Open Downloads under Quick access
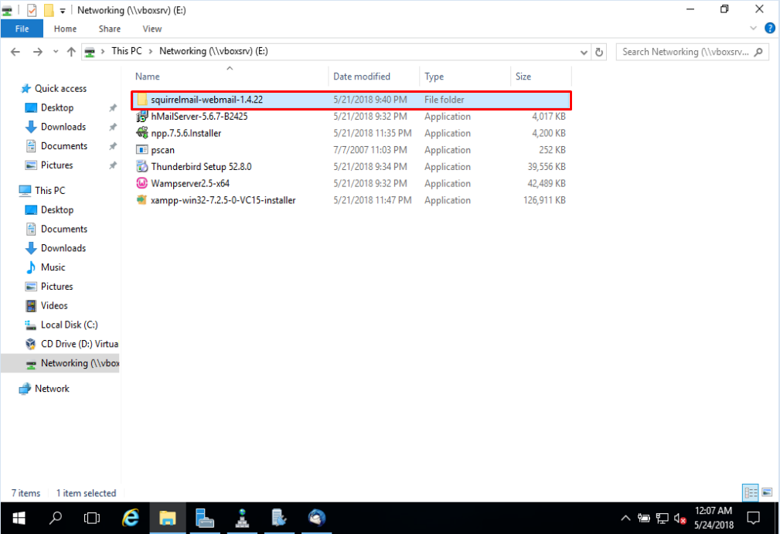This screenshot has width=780, height=534. click(63, 127)
